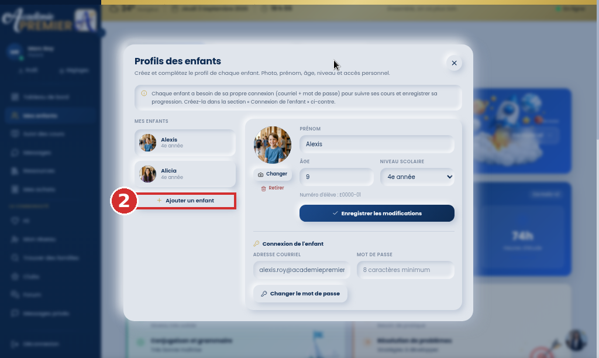
Task: Focus the Mot de passe field
Action: (x=405, y=270)
